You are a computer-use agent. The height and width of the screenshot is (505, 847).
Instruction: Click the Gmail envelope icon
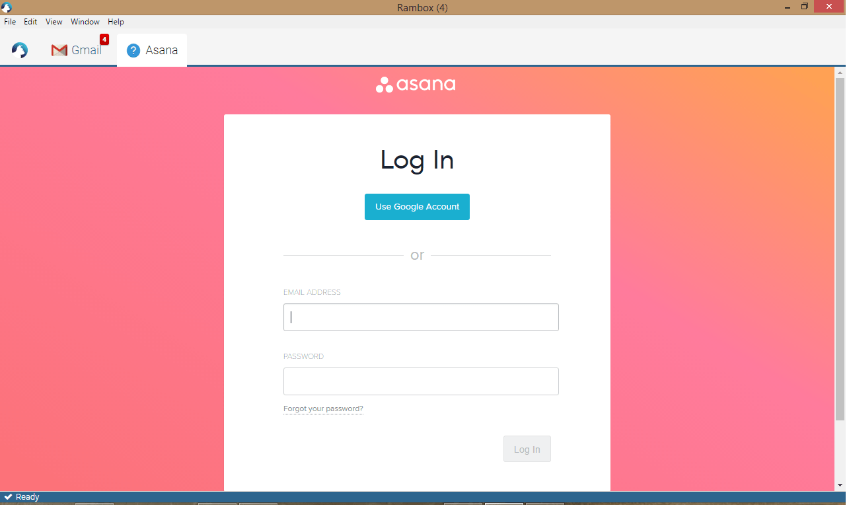pyautogui.click(x=59, y=50)
